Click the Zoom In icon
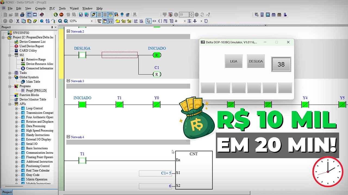This screenshot has width=348, height=195. click(x=60, y=21)
